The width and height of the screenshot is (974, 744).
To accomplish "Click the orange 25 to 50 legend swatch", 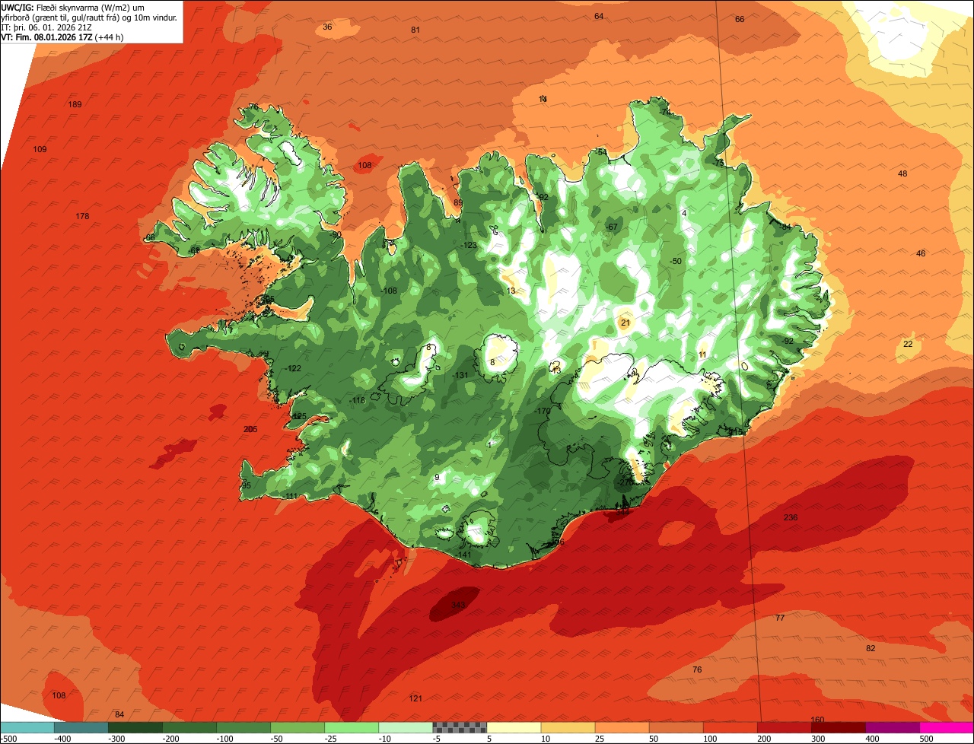I will tap(622, 728).
